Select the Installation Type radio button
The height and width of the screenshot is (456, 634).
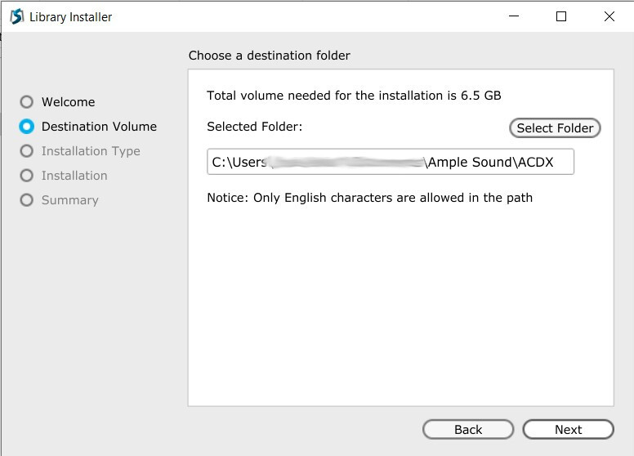pos(27,151)
